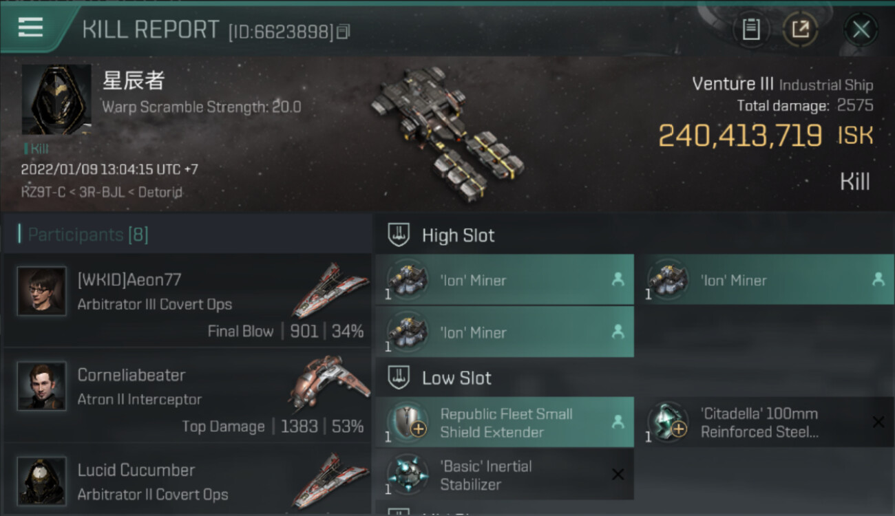Select the 'Basic' Inertial Stabilizer module

click(505, 475)
